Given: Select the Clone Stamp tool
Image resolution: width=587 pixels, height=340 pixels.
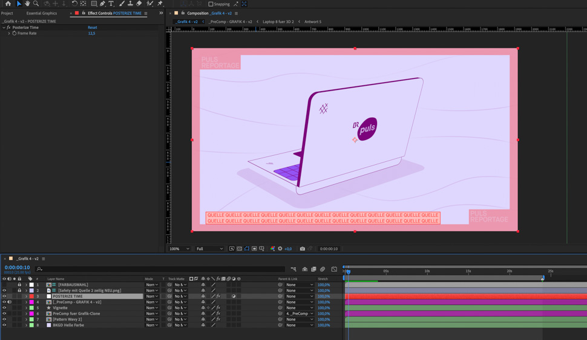Looking at the screenshot, I should pos(130,4).
